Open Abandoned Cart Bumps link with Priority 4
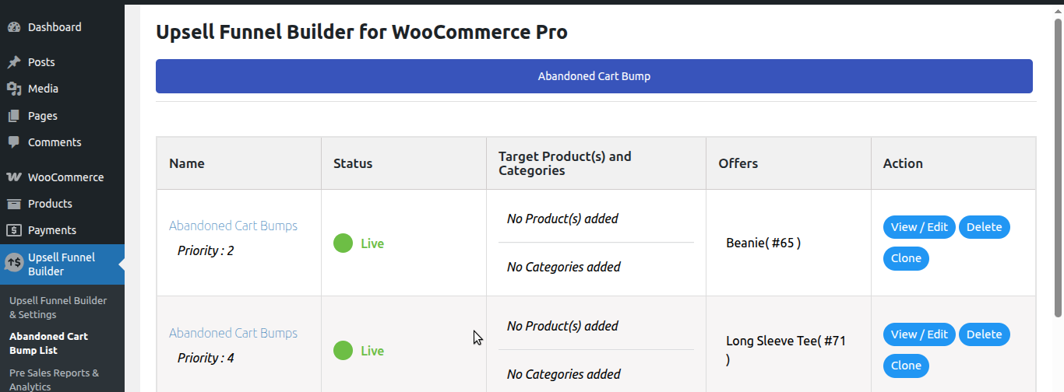Image resolution: width=1064 pixels, height=392 pixels. point(233,333)
